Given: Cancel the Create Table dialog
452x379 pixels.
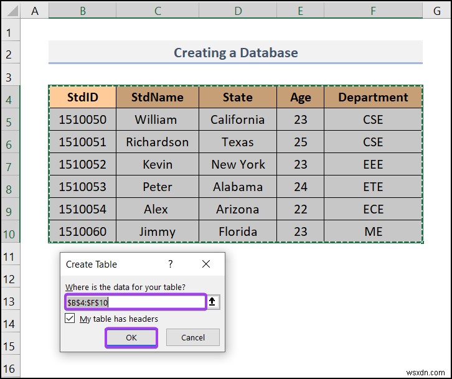Looking at the screenshot, I should (x=193, y=337).
